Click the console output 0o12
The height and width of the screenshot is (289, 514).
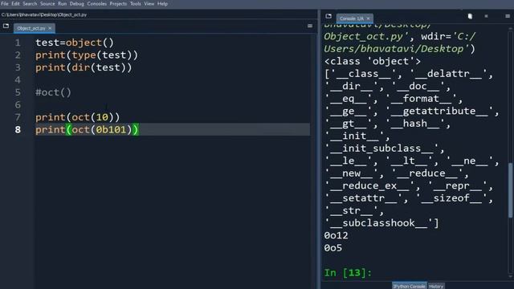pos(336,235)
